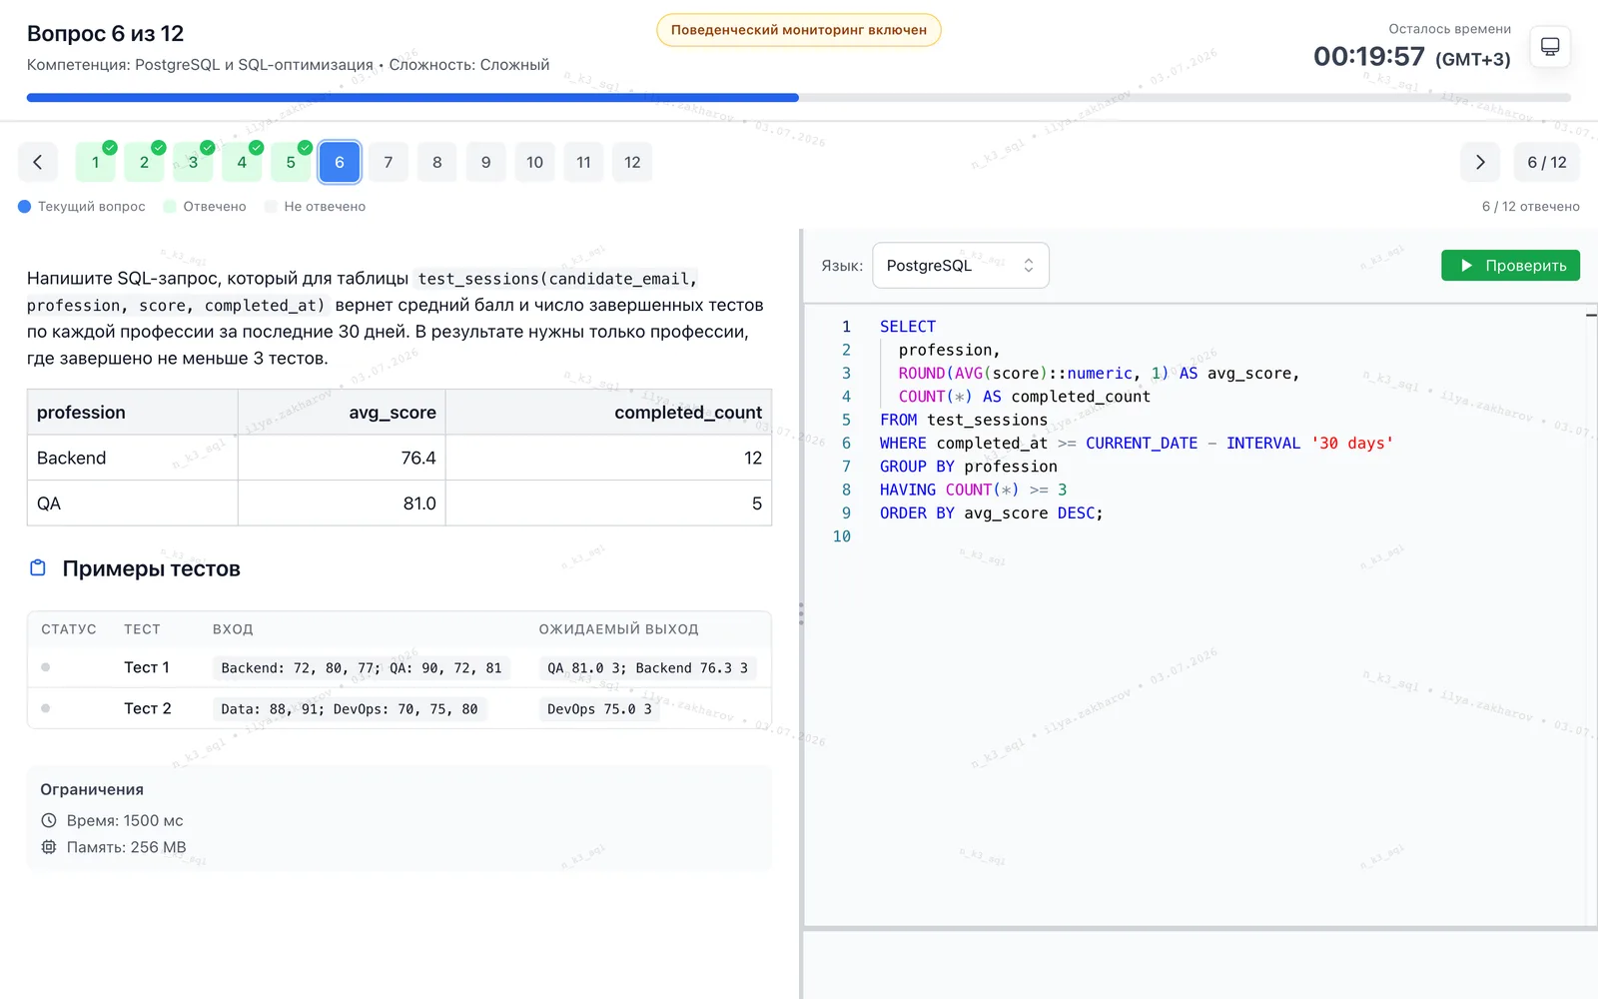Click the monitor icon near the timer
This screenshot has height=999, width=1598.
(x=1550, y=47)
